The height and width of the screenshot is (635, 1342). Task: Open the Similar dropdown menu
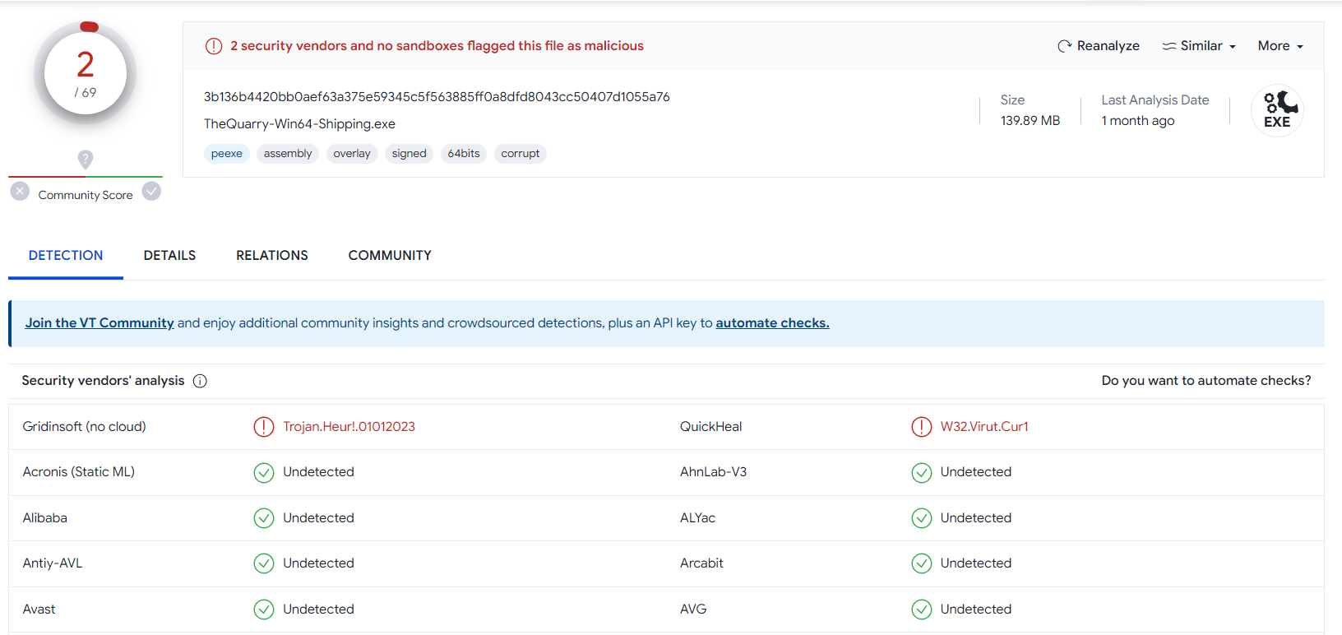(1199, 46)
